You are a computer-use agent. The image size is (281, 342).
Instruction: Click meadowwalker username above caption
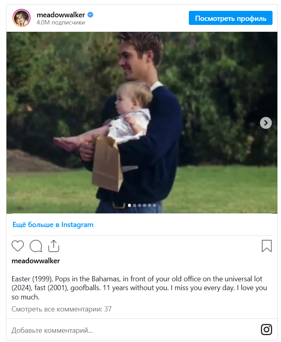35,261
